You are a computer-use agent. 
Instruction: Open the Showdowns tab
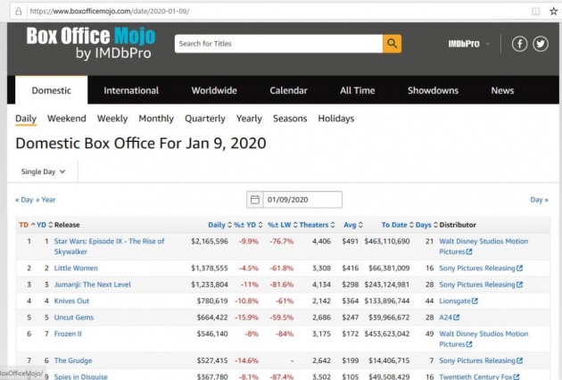pyautogui.click(x=433, y=90)
